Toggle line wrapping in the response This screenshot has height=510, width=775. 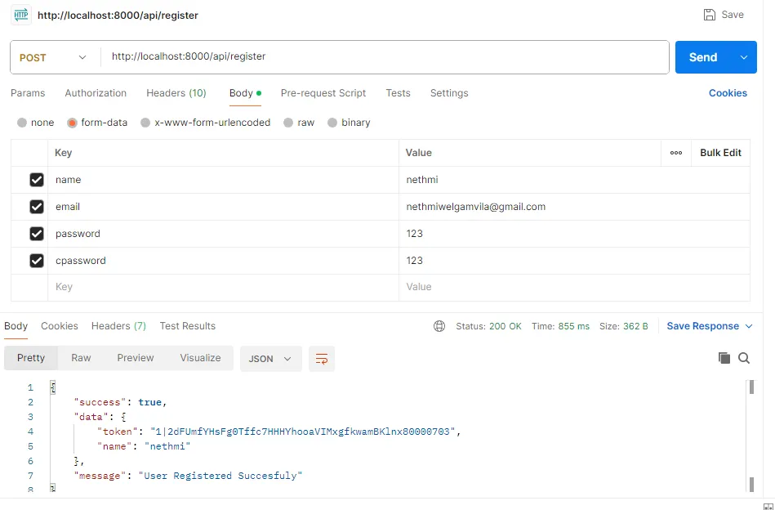pos(322,358)
